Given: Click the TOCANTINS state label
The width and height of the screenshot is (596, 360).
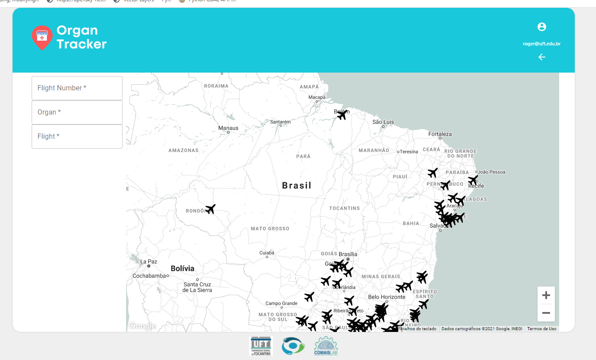Looking at the screenshot, I should [x=344, y=208].
